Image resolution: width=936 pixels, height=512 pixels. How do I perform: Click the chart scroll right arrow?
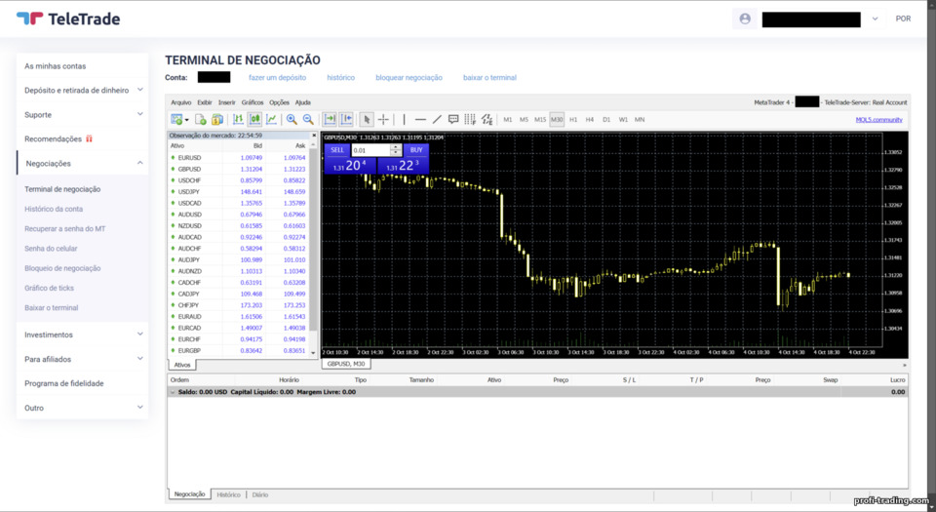[x=905, y=364]
